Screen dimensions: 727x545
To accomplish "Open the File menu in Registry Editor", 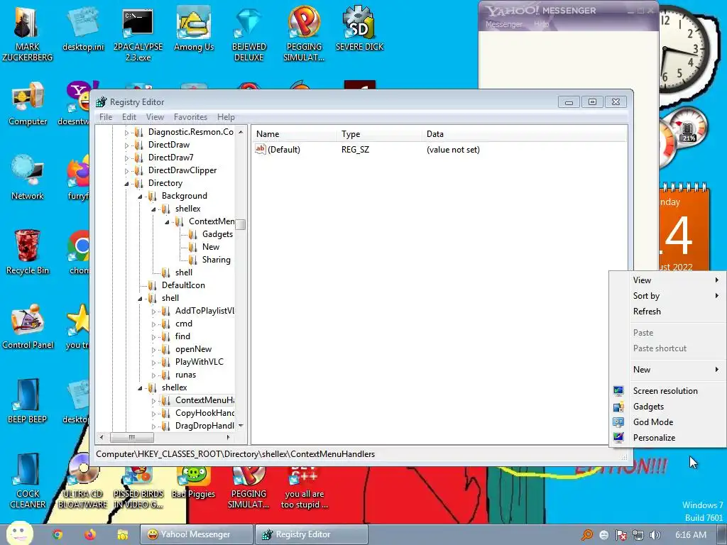I will tap(106, 117).
